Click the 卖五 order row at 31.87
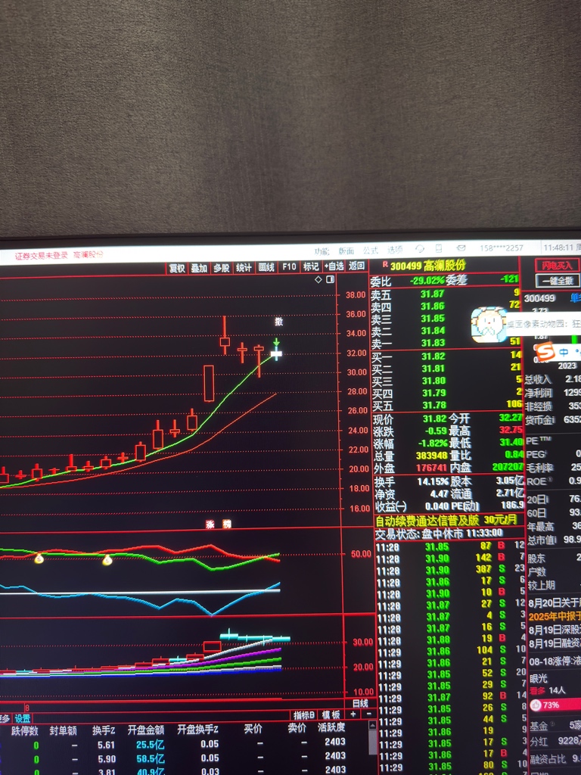The width and height of the screenshot is (581, 775). pyautogui.click(x=446, y=294)
